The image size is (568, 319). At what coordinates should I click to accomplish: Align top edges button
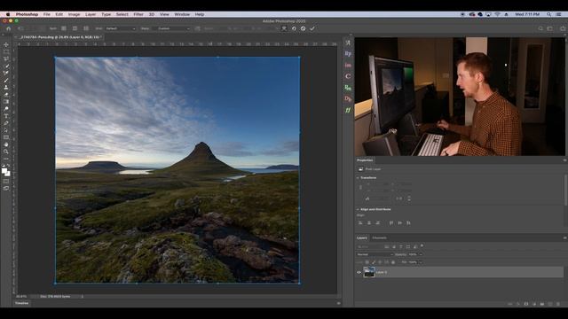[x=391, y=223]
